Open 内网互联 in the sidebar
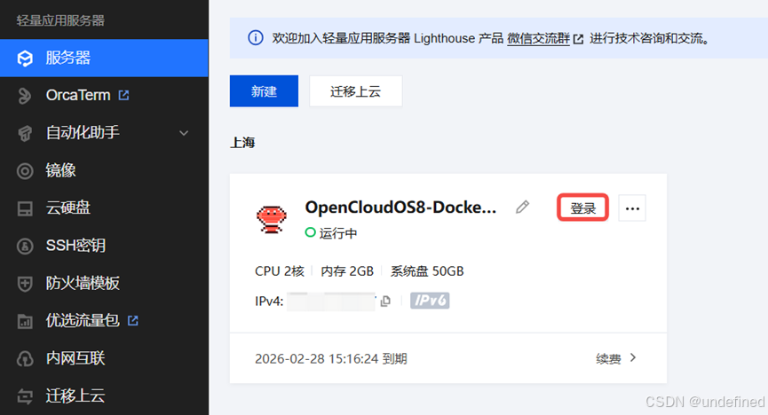The width and height of the screenshot is (768, 415). coord(104,358)
